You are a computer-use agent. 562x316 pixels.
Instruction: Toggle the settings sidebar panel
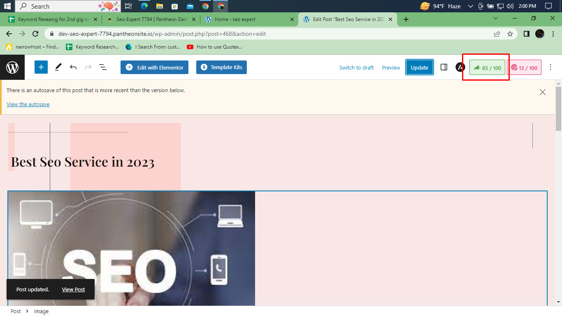pos(444,67)
